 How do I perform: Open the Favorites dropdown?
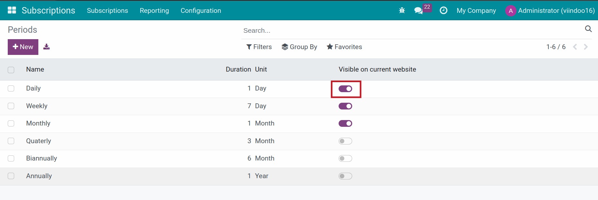point(344,47)
